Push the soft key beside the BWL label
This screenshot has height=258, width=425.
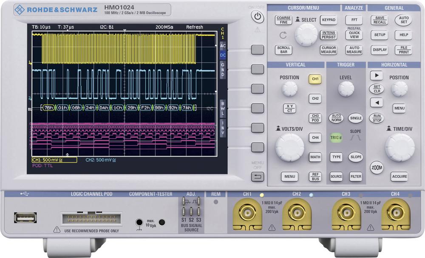coord(257,108)
